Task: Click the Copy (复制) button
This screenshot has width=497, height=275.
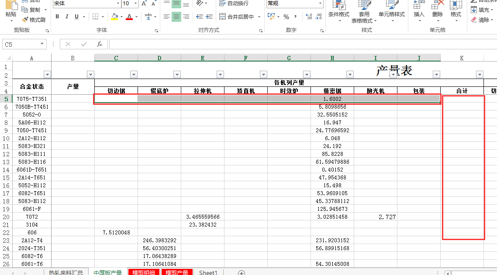Action: pos(31,10)
